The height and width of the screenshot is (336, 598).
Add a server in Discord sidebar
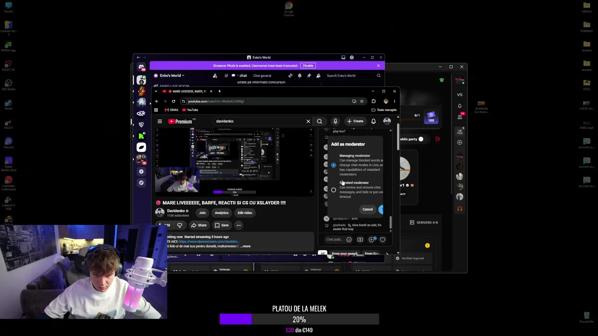(141, 171)
